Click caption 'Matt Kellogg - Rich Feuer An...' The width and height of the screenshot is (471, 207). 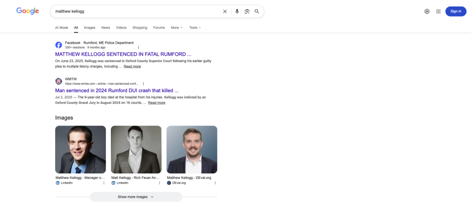coord(135,178)
